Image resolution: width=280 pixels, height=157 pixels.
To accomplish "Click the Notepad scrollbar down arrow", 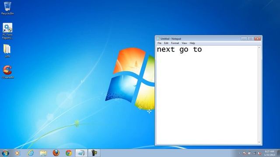I will (259, 142).
